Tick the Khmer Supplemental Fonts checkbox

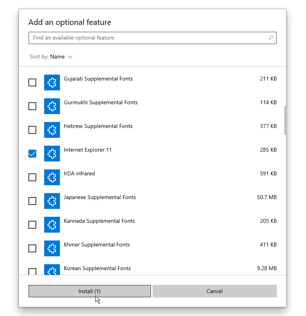coord(32,248)
